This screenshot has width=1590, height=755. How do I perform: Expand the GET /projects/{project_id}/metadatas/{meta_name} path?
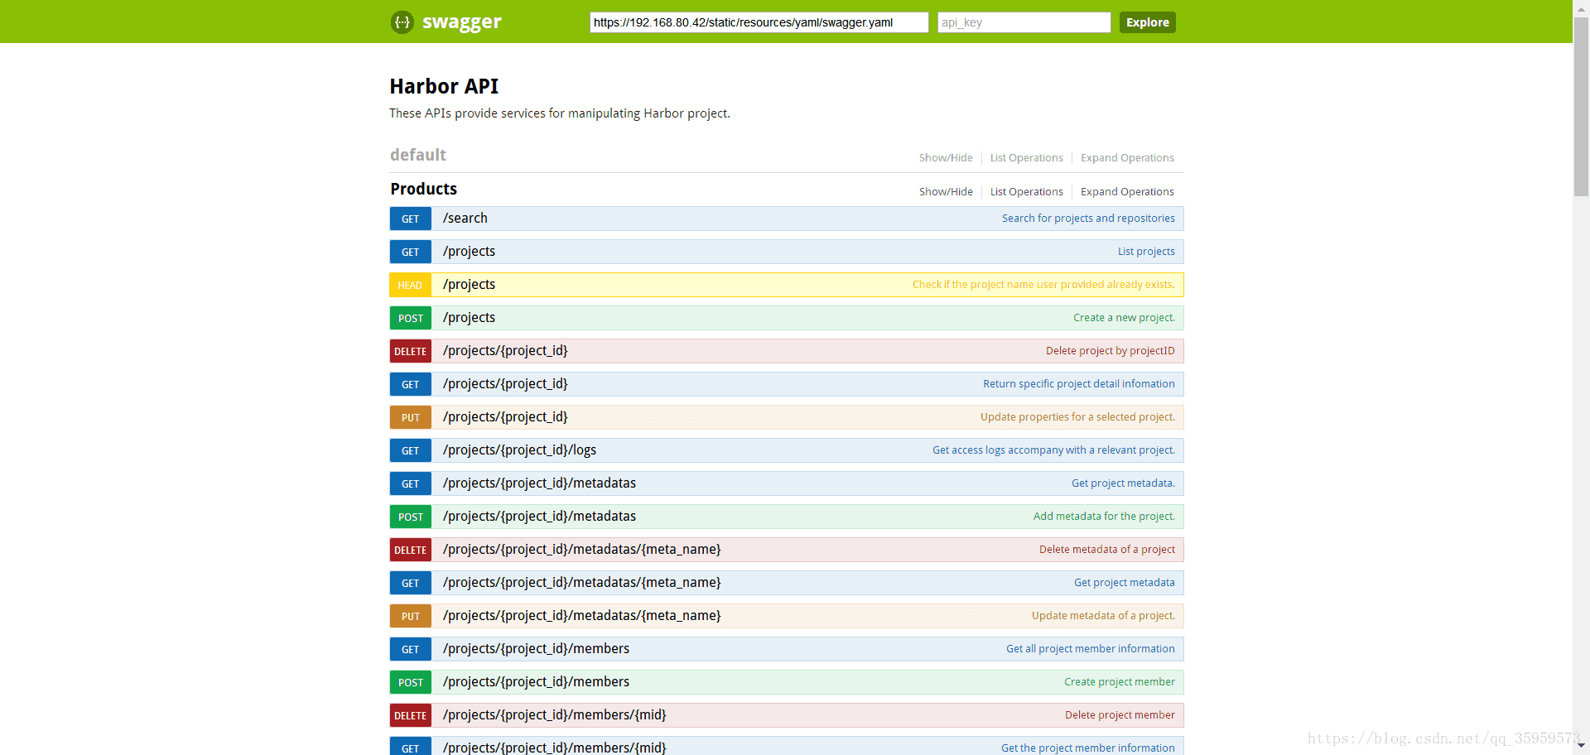point(581,583)
